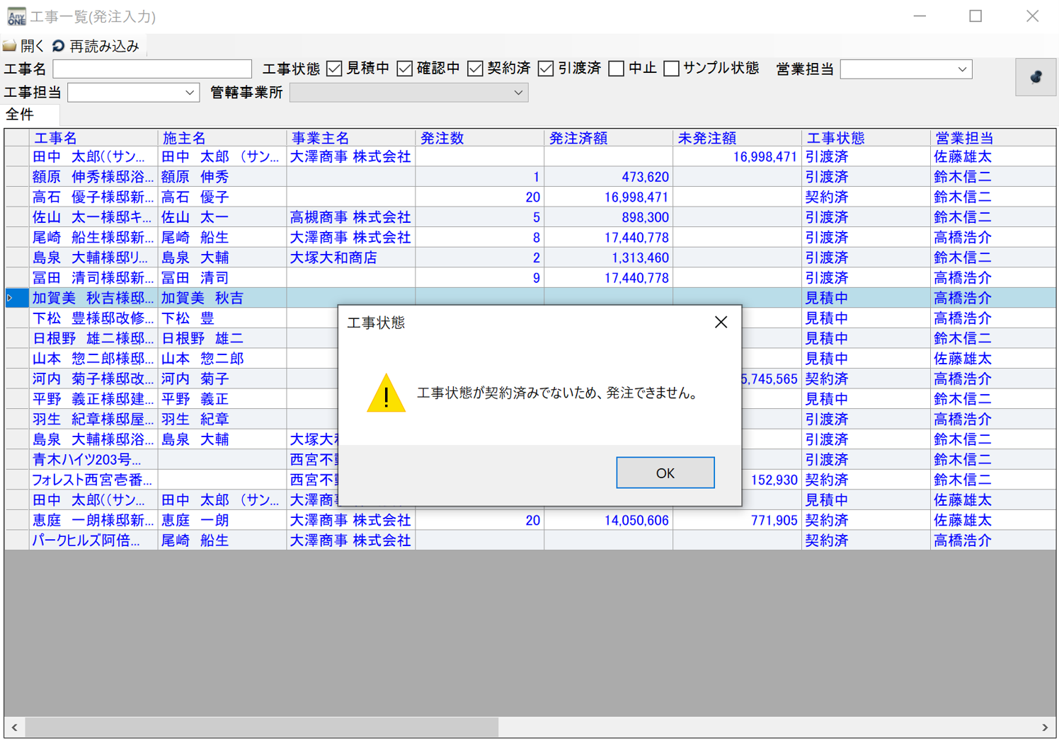The width and height of the screenshot is (1059, 740).
Task: Sort by the 発注済額 column header
Action: (607, 138)
